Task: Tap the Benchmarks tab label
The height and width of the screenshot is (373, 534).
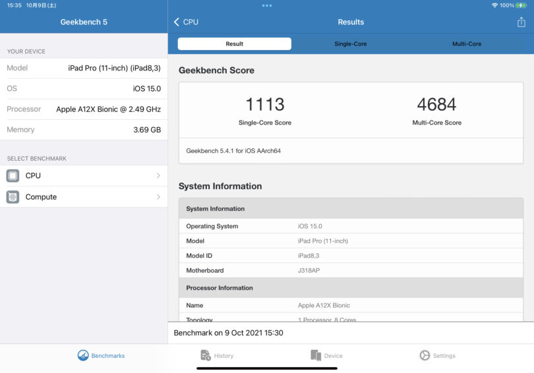Action: coord(108,356)
